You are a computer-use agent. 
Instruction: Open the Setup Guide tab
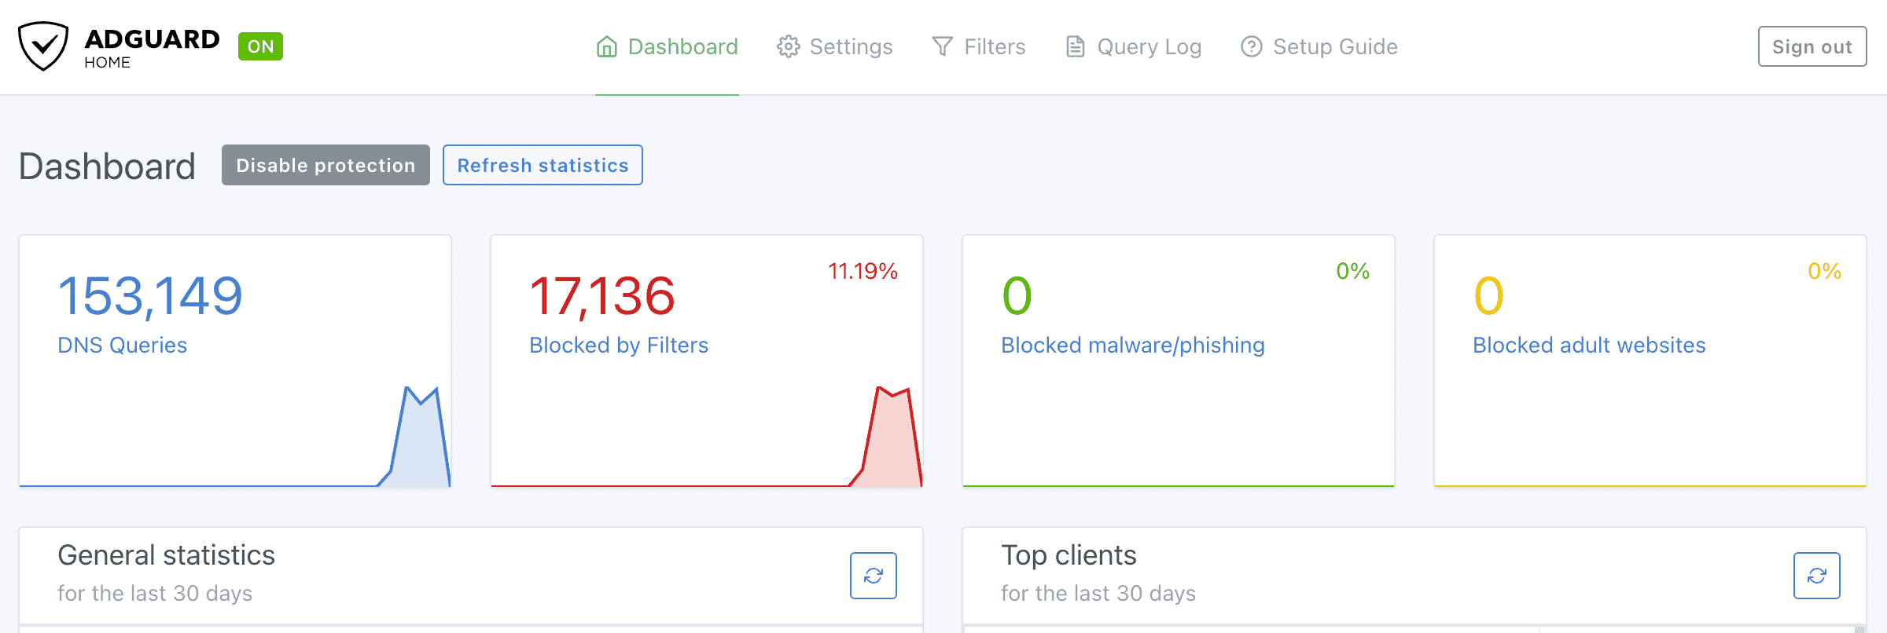tap(1334, 47)
